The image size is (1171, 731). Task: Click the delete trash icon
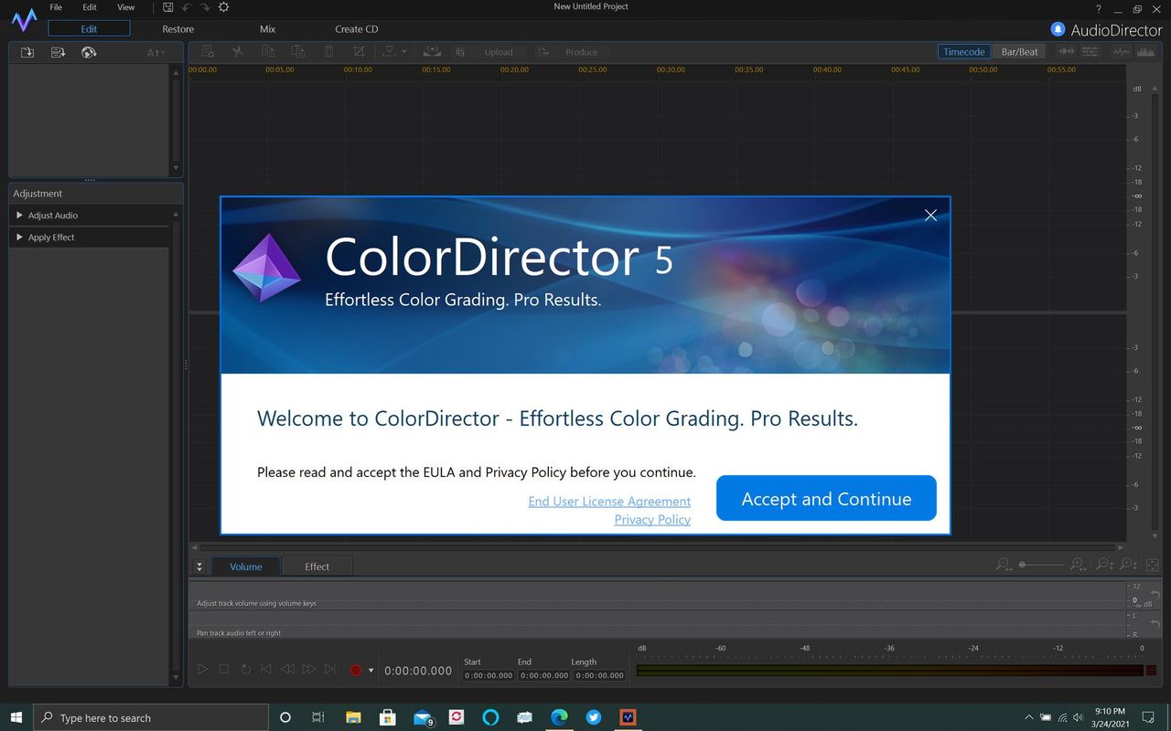(328, 52)
